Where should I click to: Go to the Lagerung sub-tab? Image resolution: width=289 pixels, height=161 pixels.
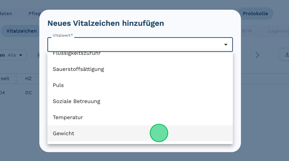click(x=278, y=31)
